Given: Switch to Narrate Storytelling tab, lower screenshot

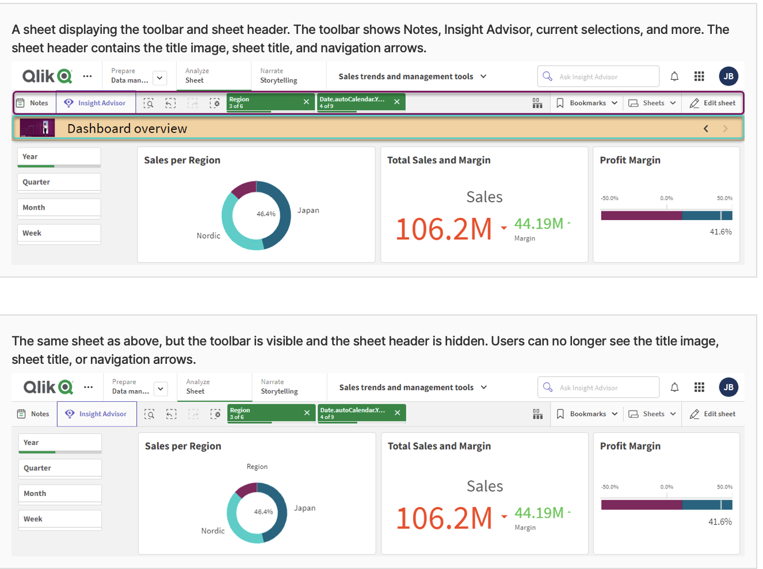Looking at the screenshot, I should click(x=289, y=387).
